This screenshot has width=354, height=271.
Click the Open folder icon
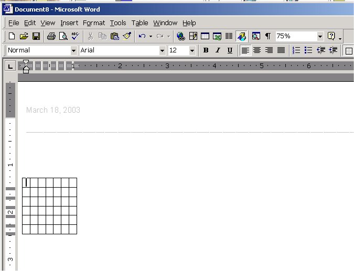tap(24, 36)
